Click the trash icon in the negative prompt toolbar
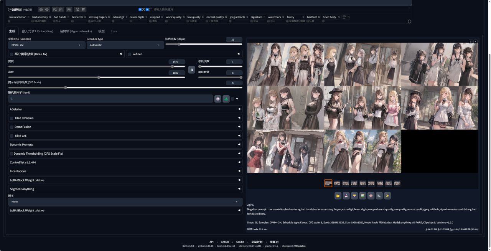 tap(84, 10)
